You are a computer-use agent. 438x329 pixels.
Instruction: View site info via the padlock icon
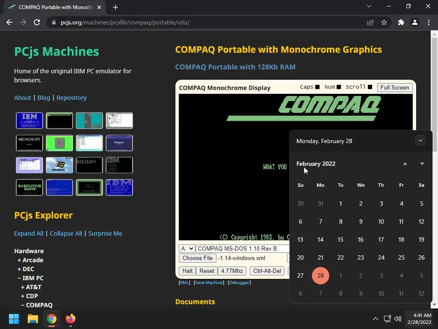(54, 22)
